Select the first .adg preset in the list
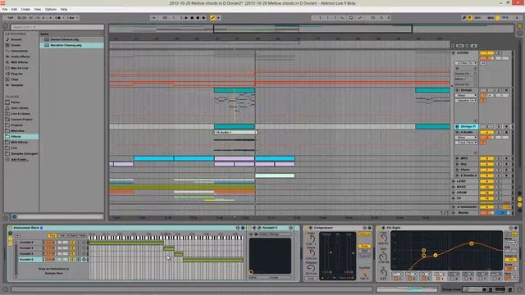This screenshot has width=525, height=295. point(71,39)
